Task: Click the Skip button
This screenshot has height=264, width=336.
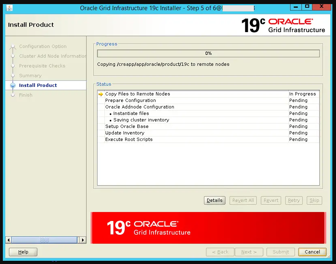Action: point(314,200)
